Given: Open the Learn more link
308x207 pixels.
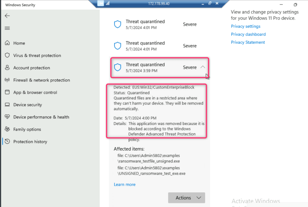Looking at the screenshot, I should pos(125,184).
